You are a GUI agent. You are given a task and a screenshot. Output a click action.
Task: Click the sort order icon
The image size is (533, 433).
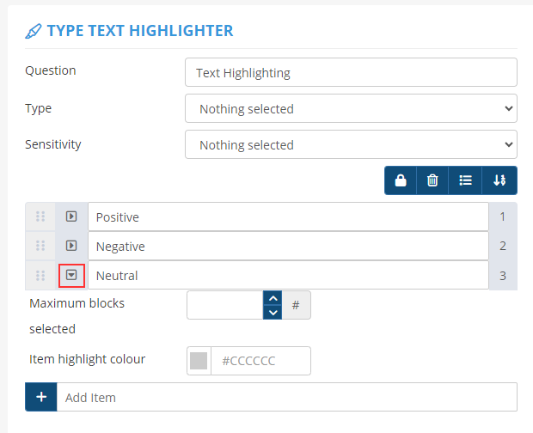[499, 180]
